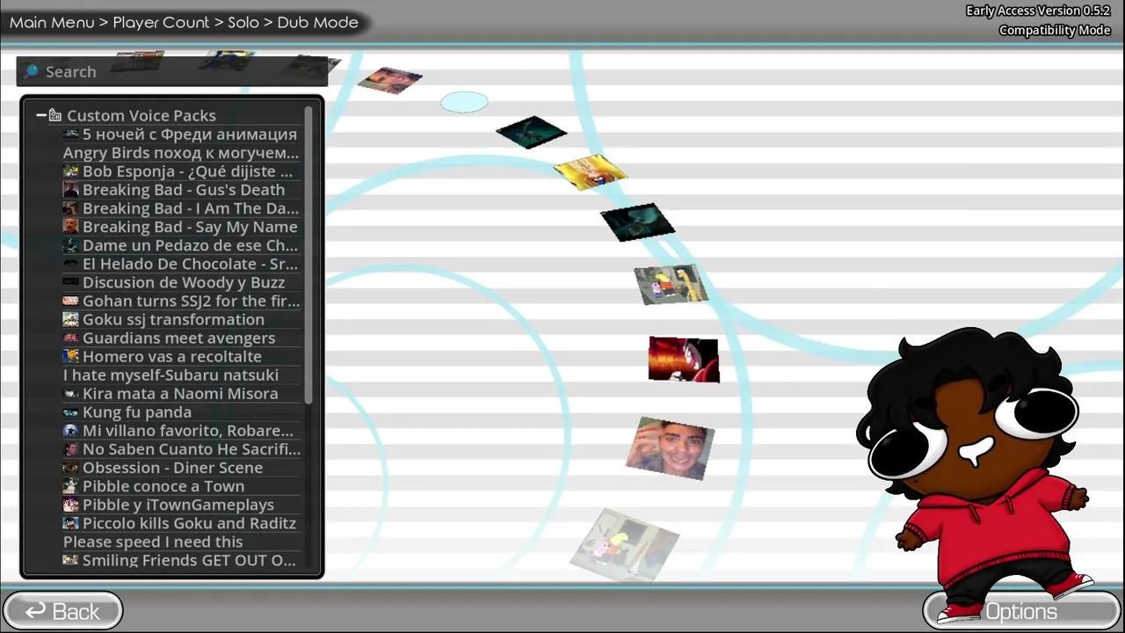Collapse the Custom Voice Packs tree
Image resolution: width=1125 pixels, height=633 pixels.
[x=41, y=115]
